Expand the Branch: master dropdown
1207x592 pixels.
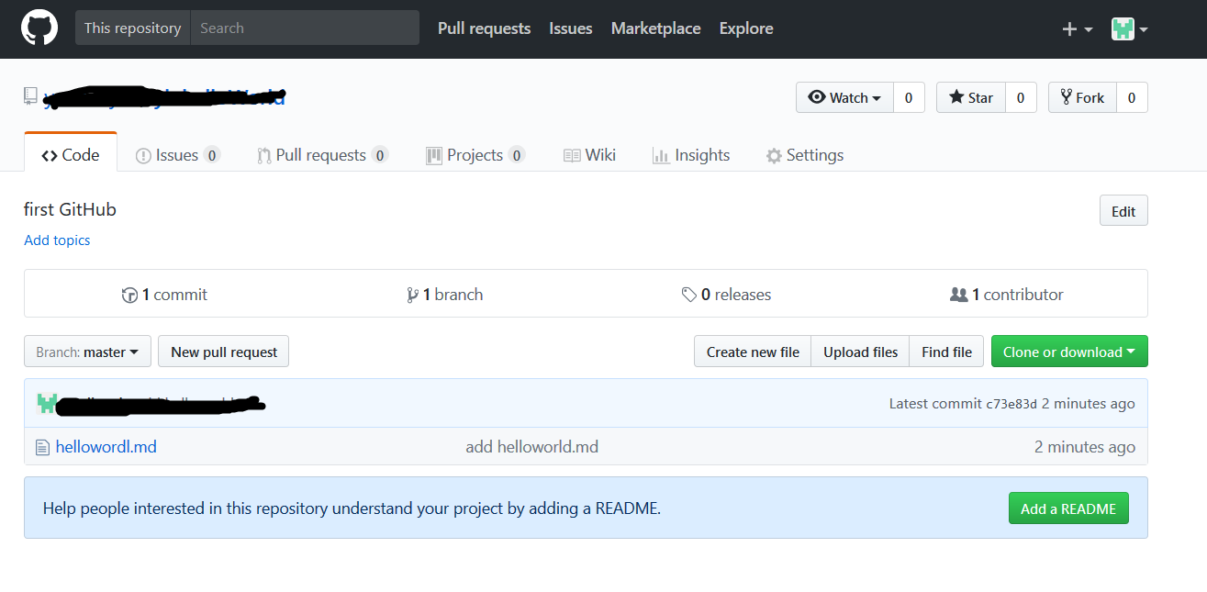click(87, 352)
